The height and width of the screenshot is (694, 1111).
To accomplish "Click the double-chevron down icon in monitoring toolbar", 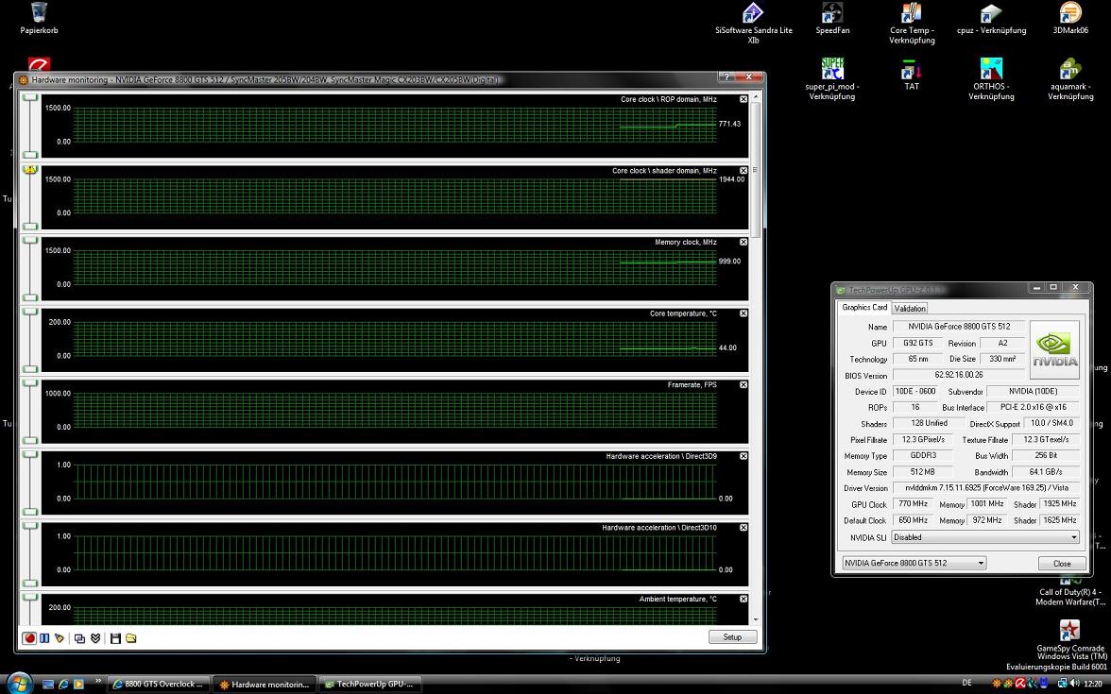I will coord(94,638).
